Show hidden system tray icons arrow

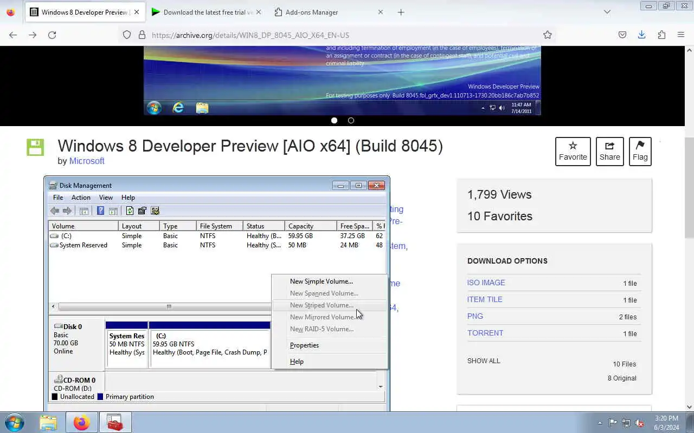tap(600, 423)
